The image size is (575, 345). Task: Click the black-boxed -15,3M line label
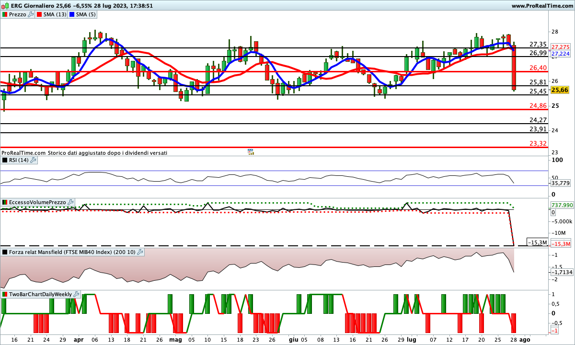pyautogui.click(x=537, y=242)
